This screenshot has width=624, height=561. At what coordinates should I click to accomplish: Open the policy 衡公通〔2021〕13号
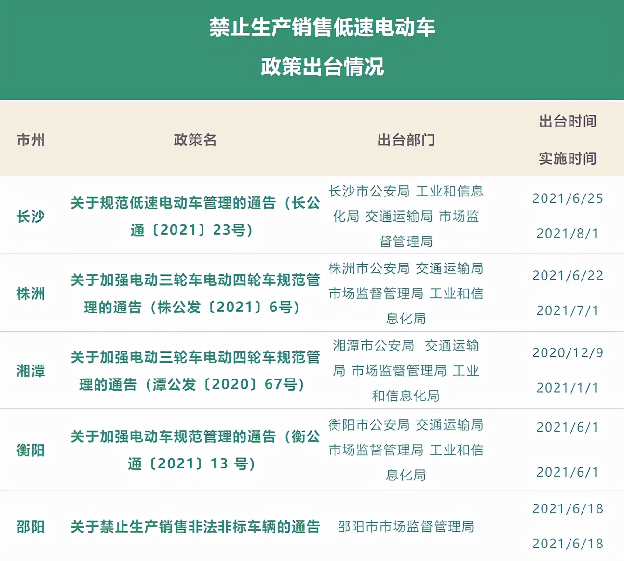(x=195, y=450)
